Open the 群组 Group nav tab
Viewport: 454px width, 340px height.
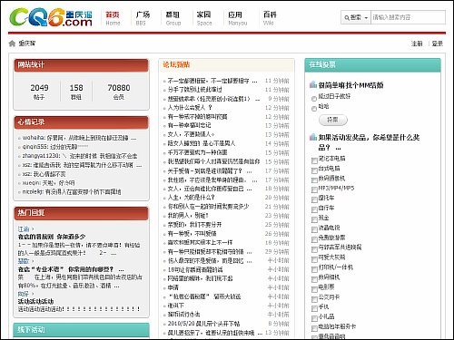pos(173,18)
